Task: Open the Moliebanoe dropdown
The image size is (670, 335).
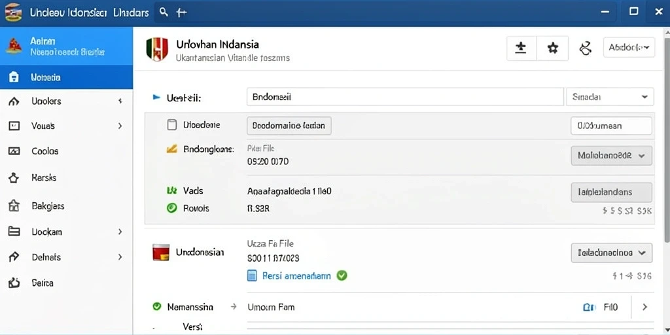Action: [x=612, y=156]
